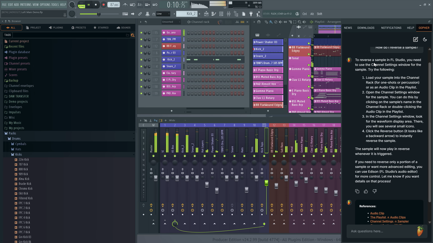Switch to the NEWS tab
Screen dimensions: 433x243
348,28
